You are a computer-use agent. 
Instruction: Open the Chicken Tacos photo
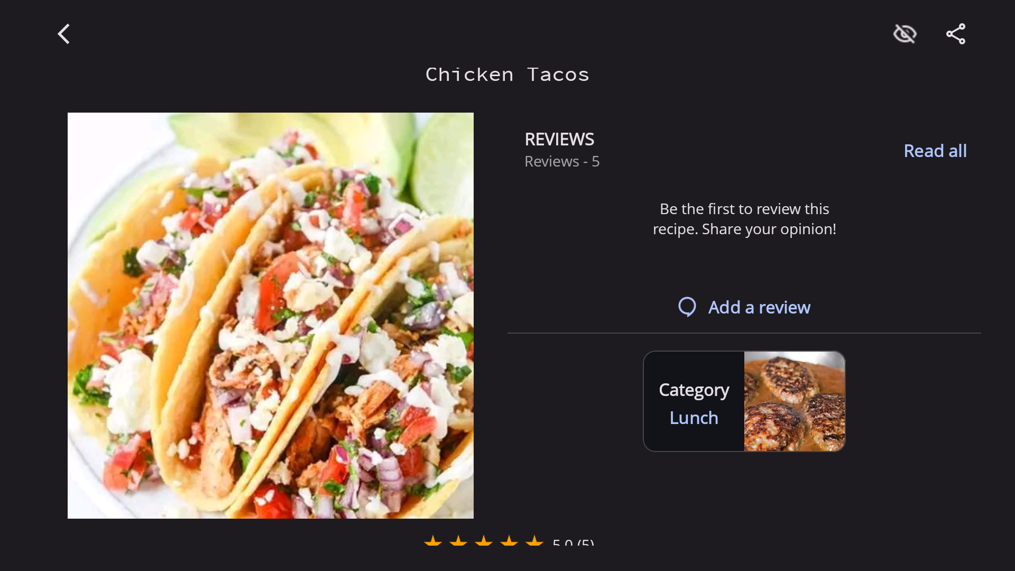pyautogui.click(x=271, y=315)
